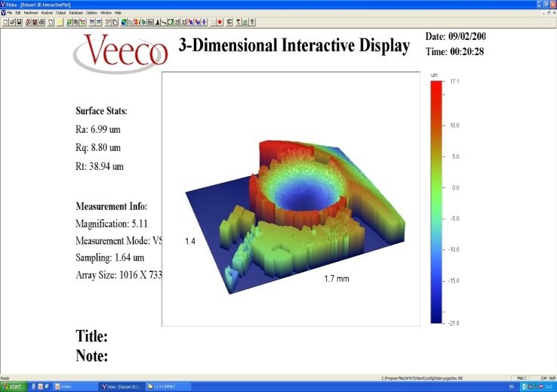Click the Vision app icon in the menu bar
Image resolution: width=557 pixels, height=392 pixels.
[3, 13]
